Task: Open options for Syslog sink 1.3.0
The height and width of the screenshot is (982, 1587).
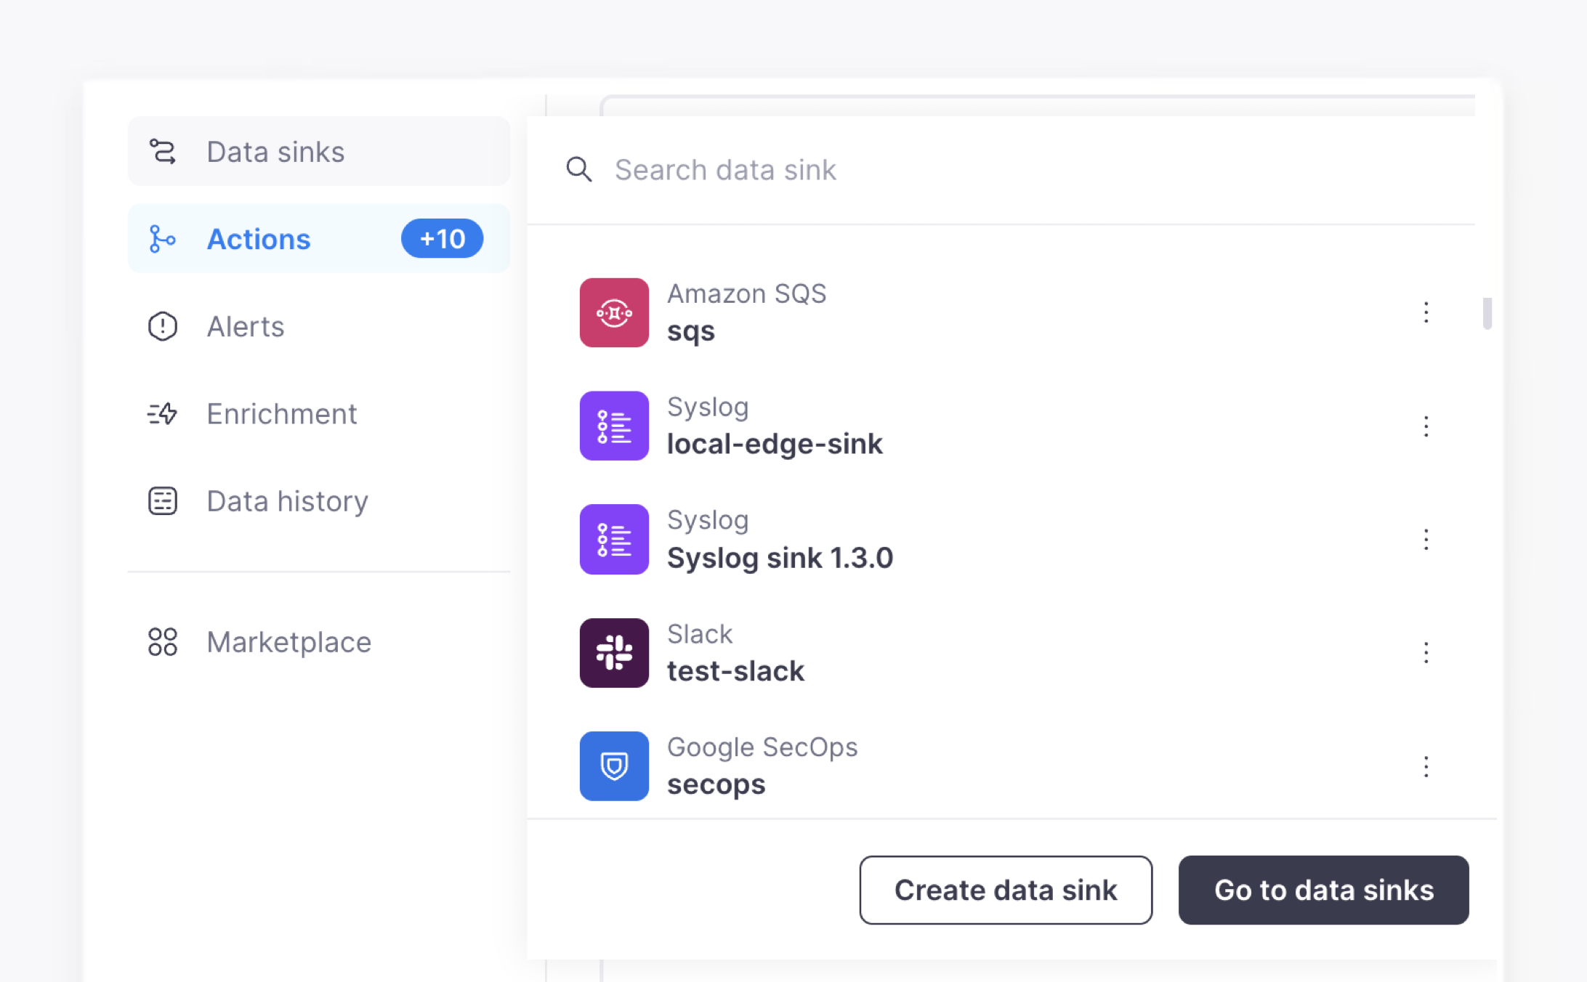Action: [x=1426, y=540]
